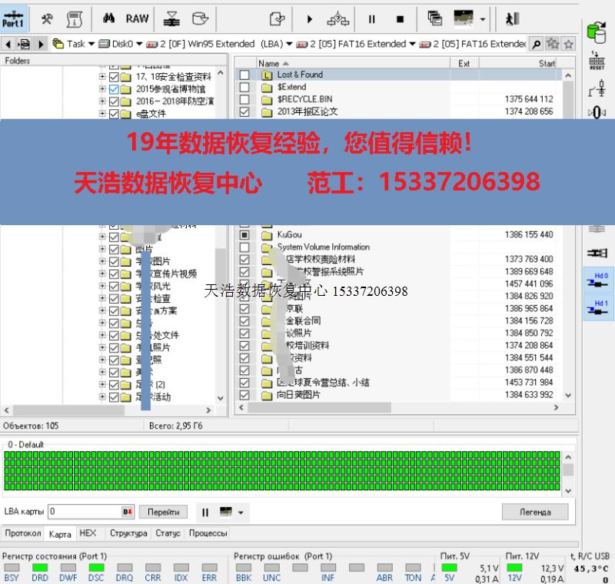Image resolution: width=615 pixels, height=584 pixels.
Task: Click the running-man exit icon
Action: coord(512,18)
